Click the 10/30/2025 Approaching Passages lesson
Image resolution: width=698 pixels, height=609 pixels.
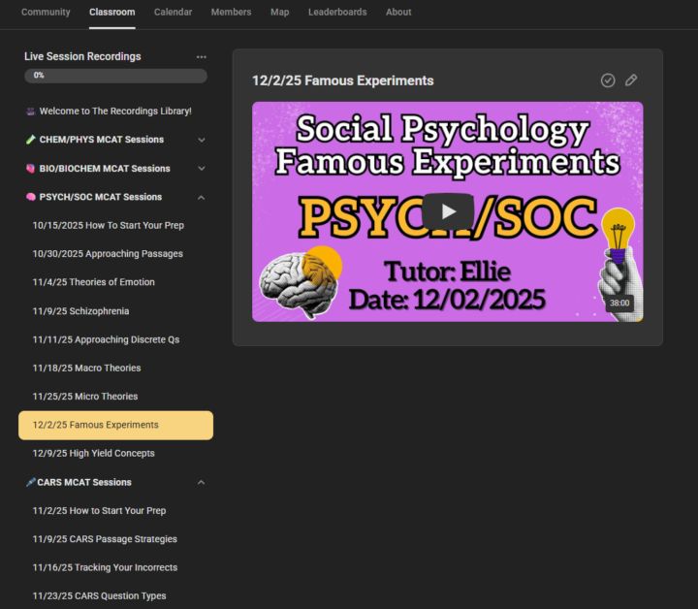[108, 254]
